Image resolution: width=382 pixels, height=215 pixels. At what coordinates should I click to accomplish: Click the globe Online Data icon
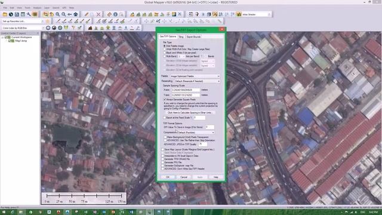pyautogui.click(x=11, y=14)
